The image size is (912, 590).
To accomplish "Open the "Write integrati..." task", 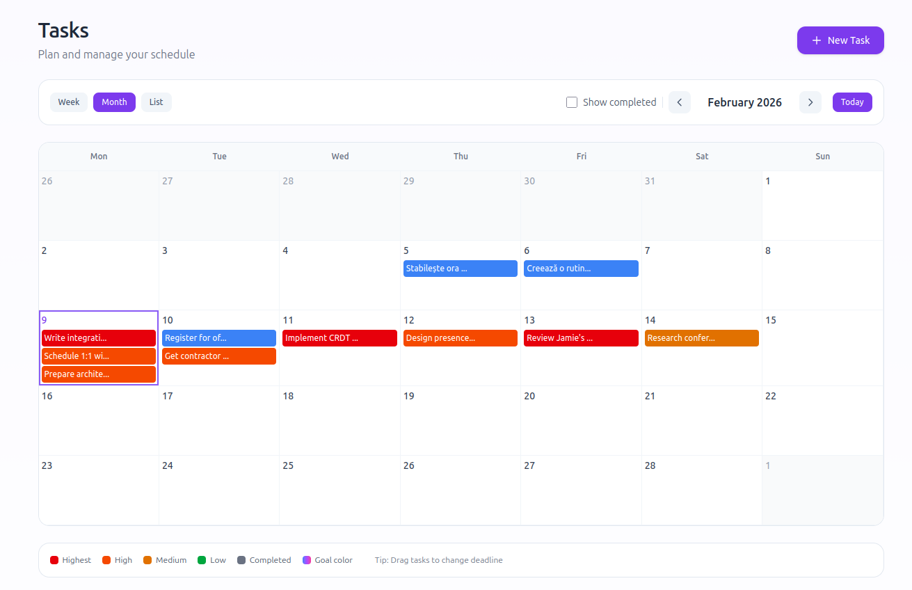I will coord(99,338).
